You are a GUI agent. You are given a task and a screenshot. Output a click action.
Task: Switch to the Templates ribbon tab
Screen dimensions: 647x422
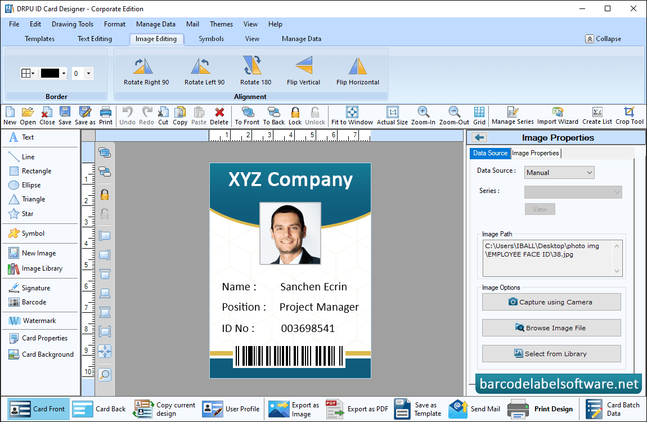(39, 39)
